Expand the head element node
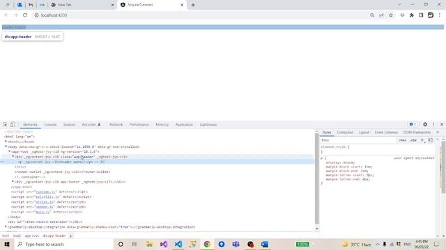Image resolution: width=446 pixels, height=250 pixels. pyautogui.click(x=6, y=142)
